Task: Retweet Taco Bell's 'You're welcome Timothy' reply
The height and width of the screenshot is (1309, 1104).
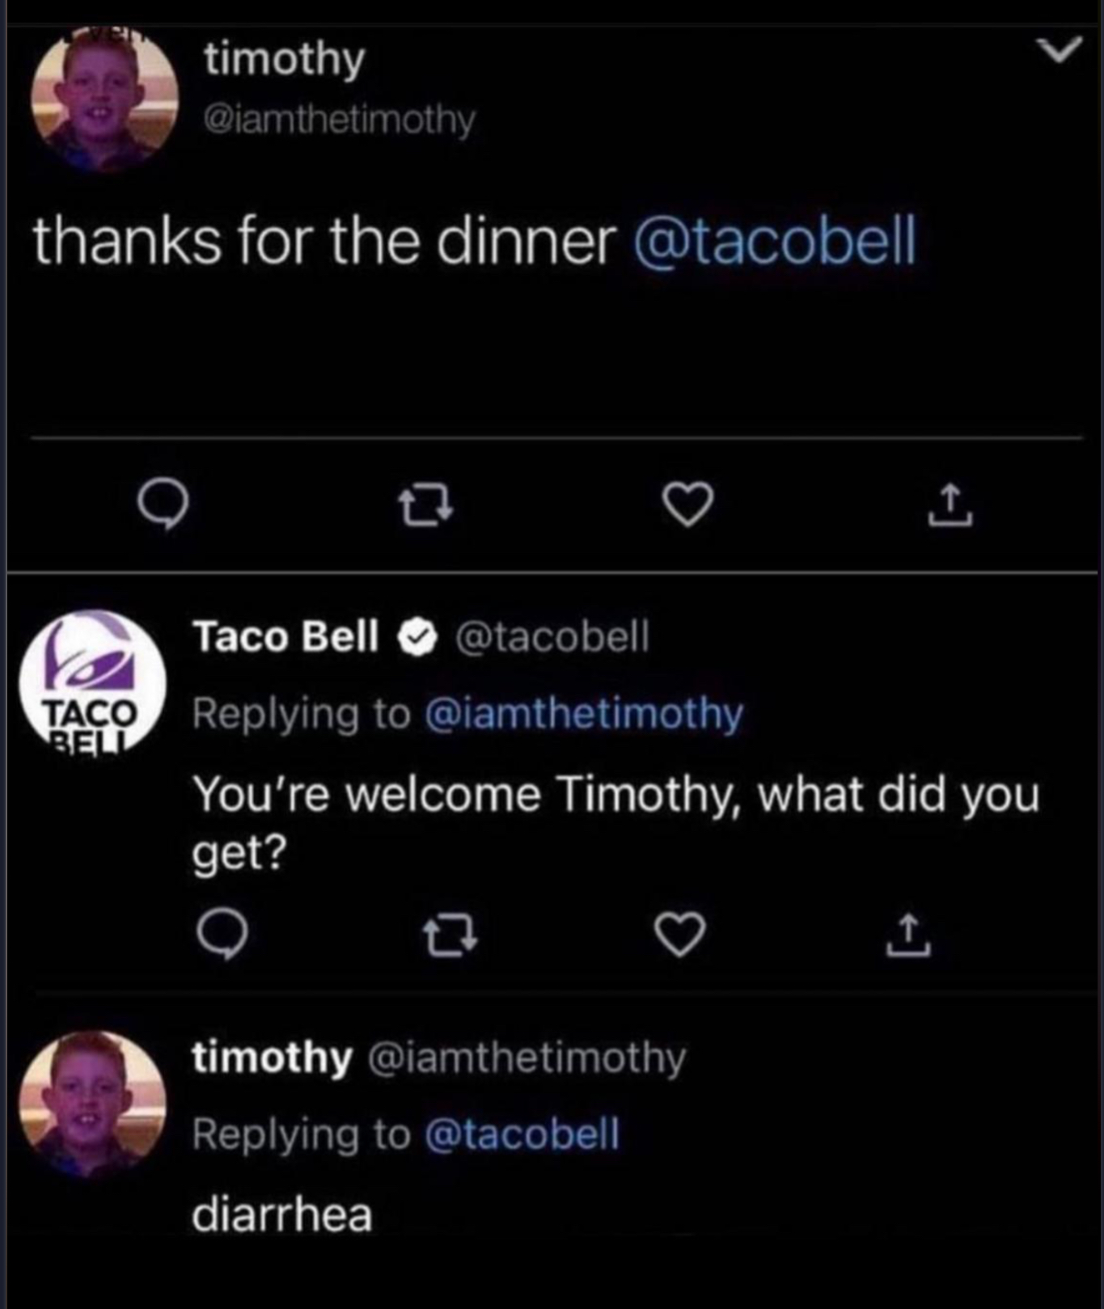Action: [450, 935]
